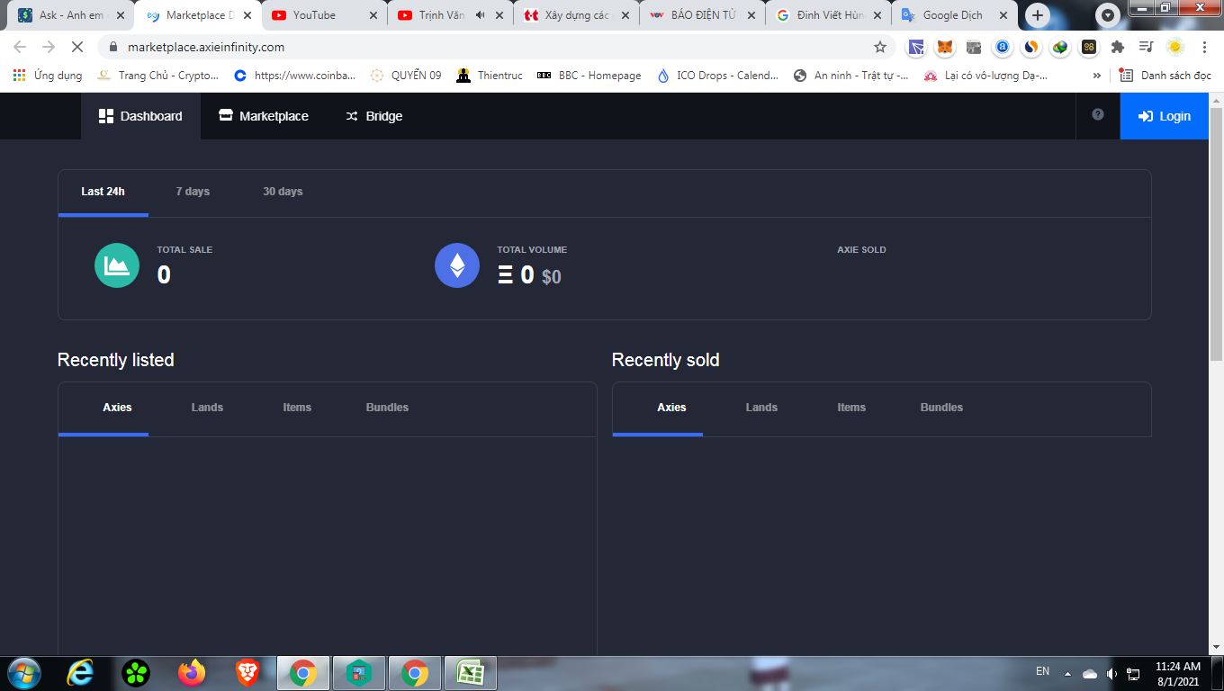Select Axies tab under Recently sold
1224x691 pixels.
[x=671, y=408]
